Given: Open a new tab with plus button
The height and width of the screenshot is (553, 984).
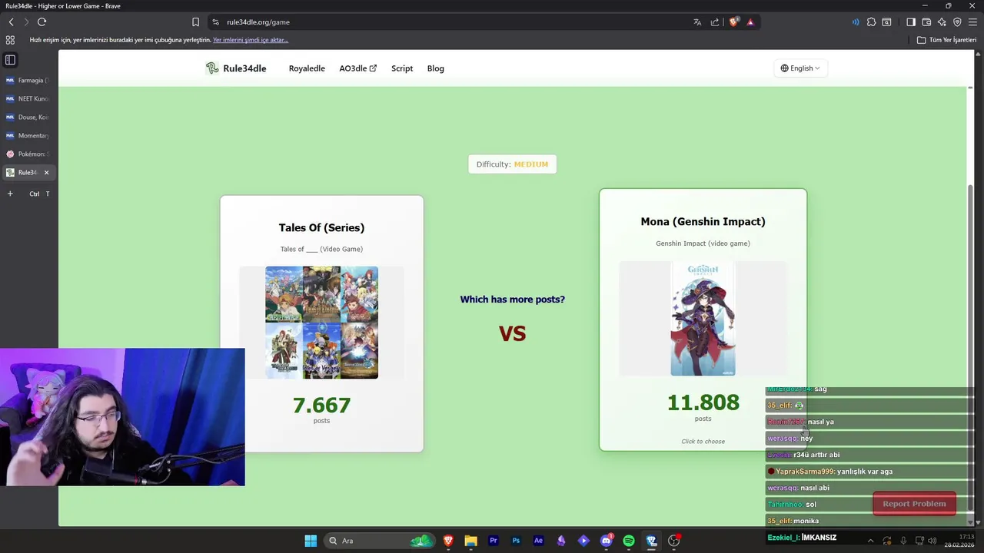Looking at the screenshot, I should (10, 194).
